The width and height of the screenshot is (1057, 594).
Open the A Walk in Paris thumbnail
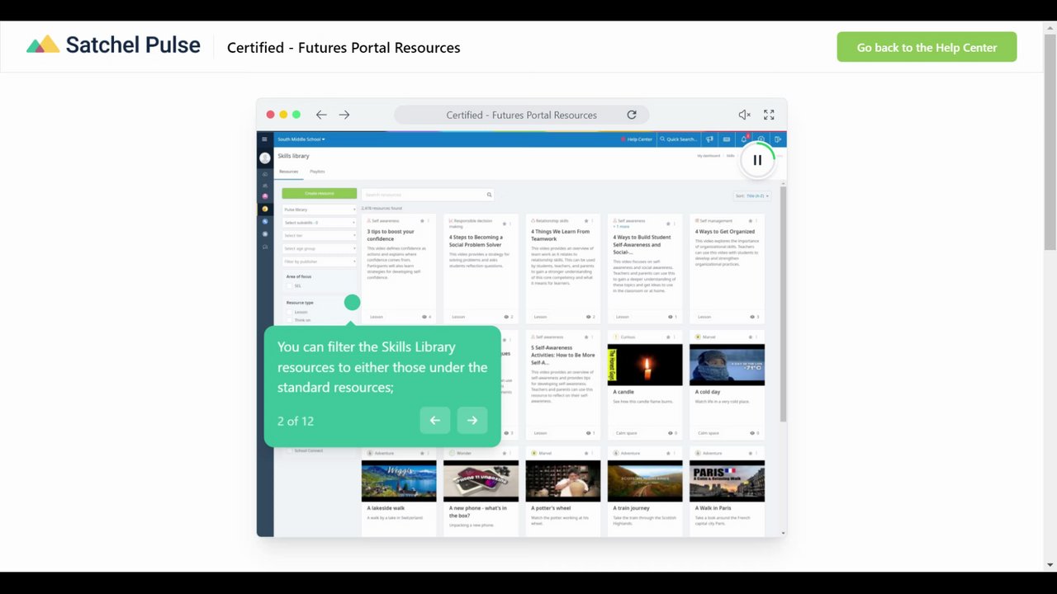(x=727, y=481)
